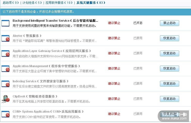Click 建议禁止 in the Alerter row
191x123 pixels.
point(114,38)
